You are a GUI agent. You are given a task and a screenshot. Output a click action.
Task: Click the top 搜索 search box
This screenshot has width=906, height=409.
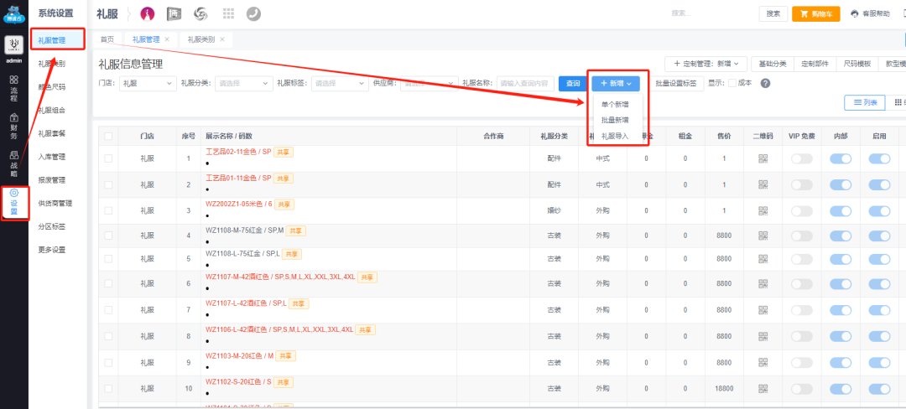click(x=711, y=14)
